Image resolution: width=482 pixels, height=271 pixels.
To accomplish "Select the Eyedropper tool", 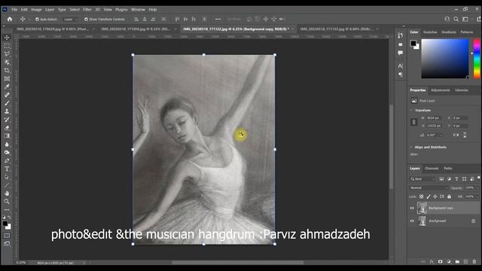I will pyautogui.click(x=7, y=87).
